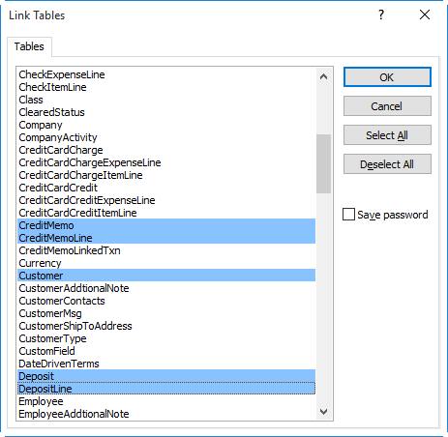Click the Deselect All button

(387, 164)
